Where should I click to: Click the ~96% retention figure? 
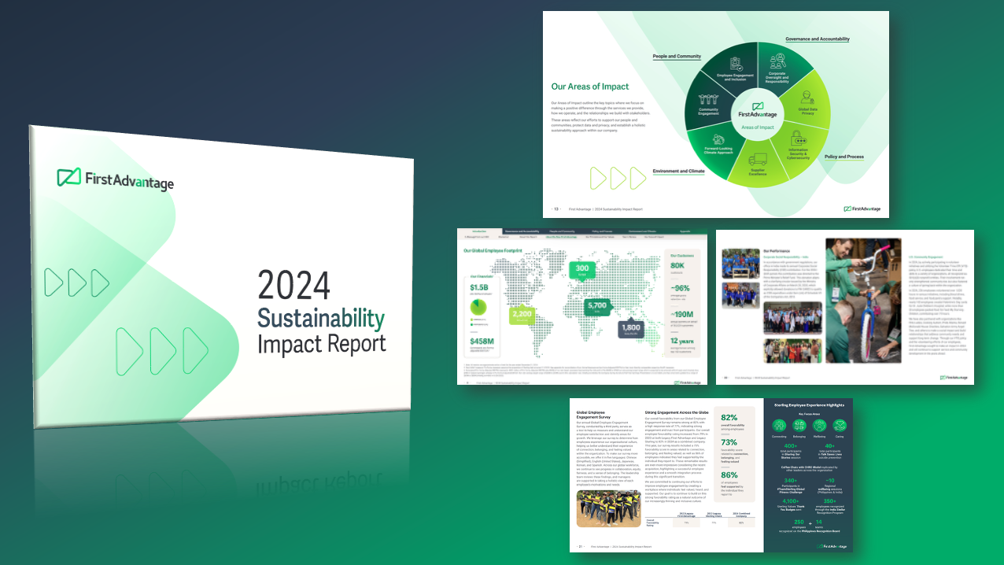click(x=680, y=288)
